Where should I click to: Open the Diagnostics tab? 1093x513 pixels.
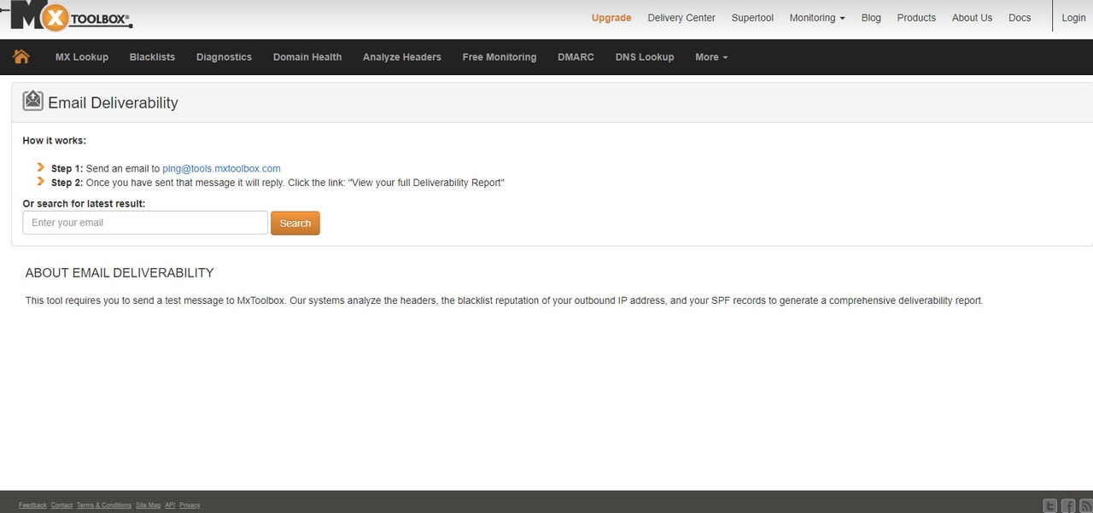224,57
